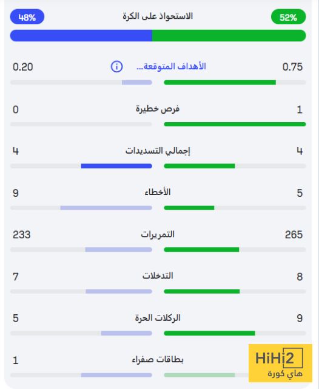Click the left الأخطاء bar for 9 fouls
This screenshot has width=319, height=389.
click(106, 208)
